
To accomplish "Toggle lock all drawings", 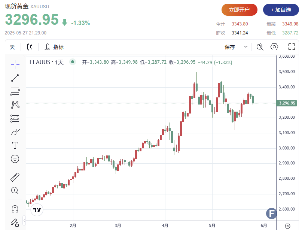I will [x=15, y=222].
